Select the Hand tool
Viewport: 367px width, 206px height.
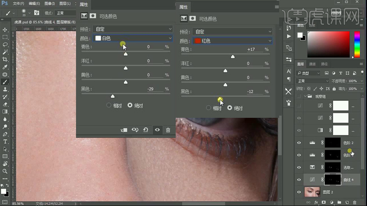click(x=5, y=164)
